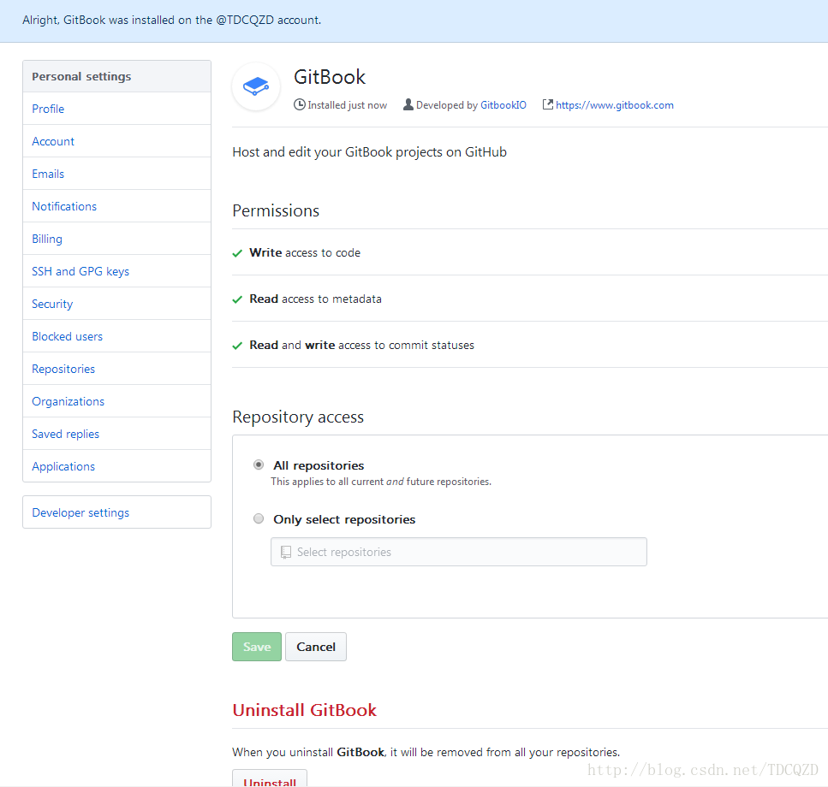Click the Save button

click(257, 647)
